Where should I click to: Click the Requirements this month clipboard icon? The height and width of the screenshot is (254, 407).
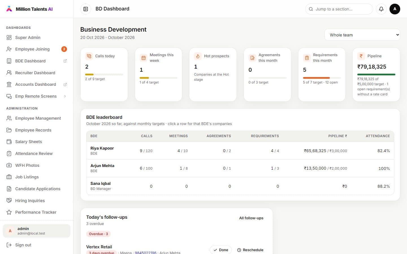307,58
